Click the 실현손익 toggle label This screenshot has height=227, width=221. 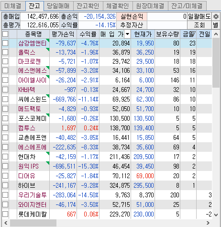coord(132,16)
